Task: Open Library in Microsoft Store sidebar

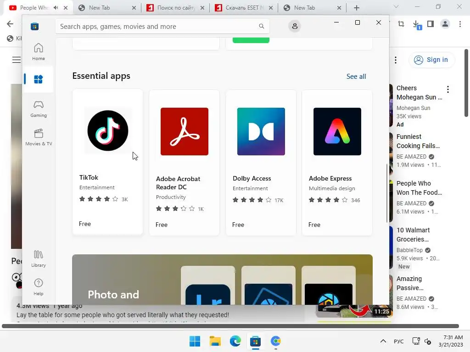Action: (39, 258)
